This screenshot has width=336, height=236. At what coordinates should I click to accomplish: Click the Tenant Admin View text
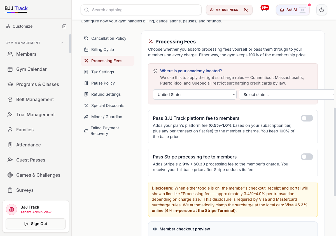(36, 212)
